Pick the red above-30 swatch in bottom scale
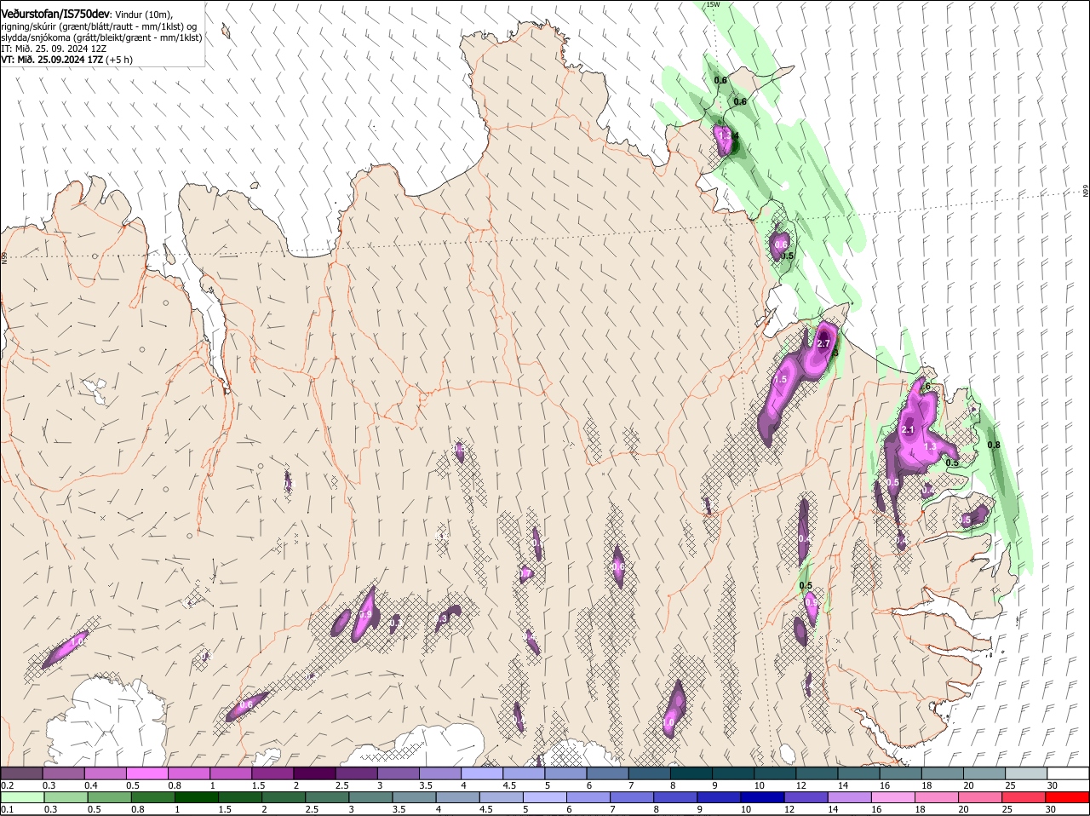The height and width of the screenshot is (816, 1090). [x=1069, y=796]
